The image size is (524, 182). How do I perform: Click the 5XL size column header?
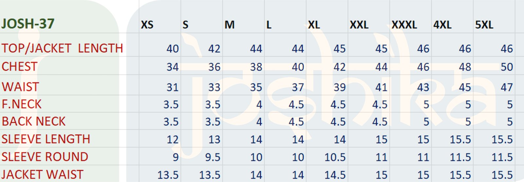[484, 25]
